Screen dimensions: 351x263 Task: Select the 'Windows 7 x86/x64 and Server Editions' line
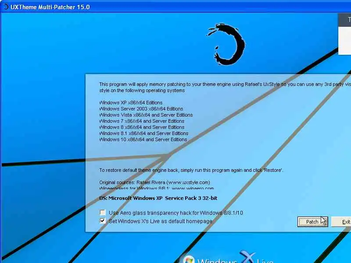click(x=142, y=121)
